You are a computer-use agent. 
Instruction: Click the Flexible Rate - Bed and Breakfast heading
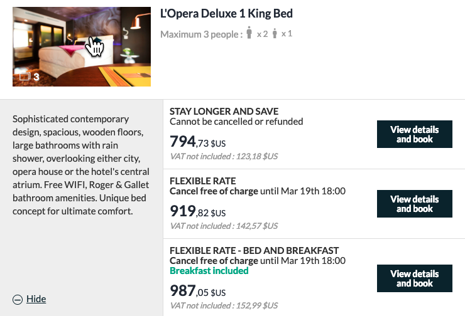pos(254,251)
